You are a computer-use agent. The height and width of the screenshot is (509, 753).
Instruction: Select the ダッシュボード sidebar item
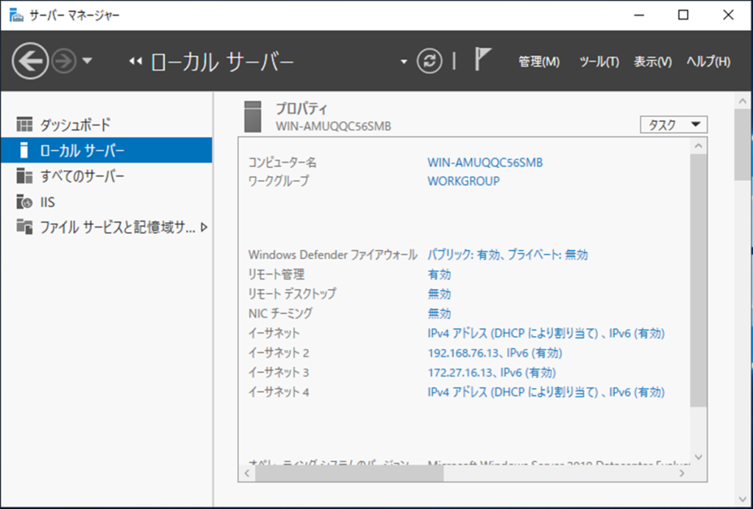tap(74, 124)
